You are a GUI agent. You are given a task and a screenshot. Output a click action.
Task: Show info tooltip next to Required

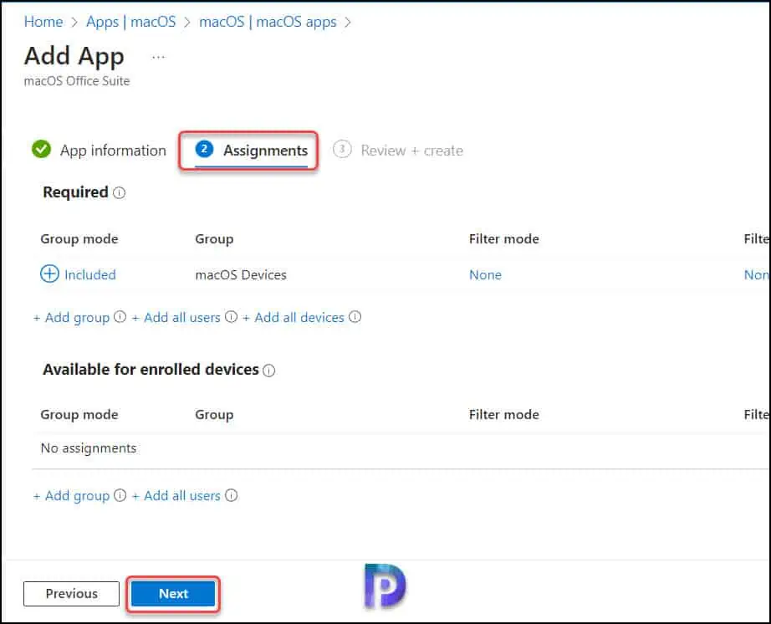[x=119, y=192]
